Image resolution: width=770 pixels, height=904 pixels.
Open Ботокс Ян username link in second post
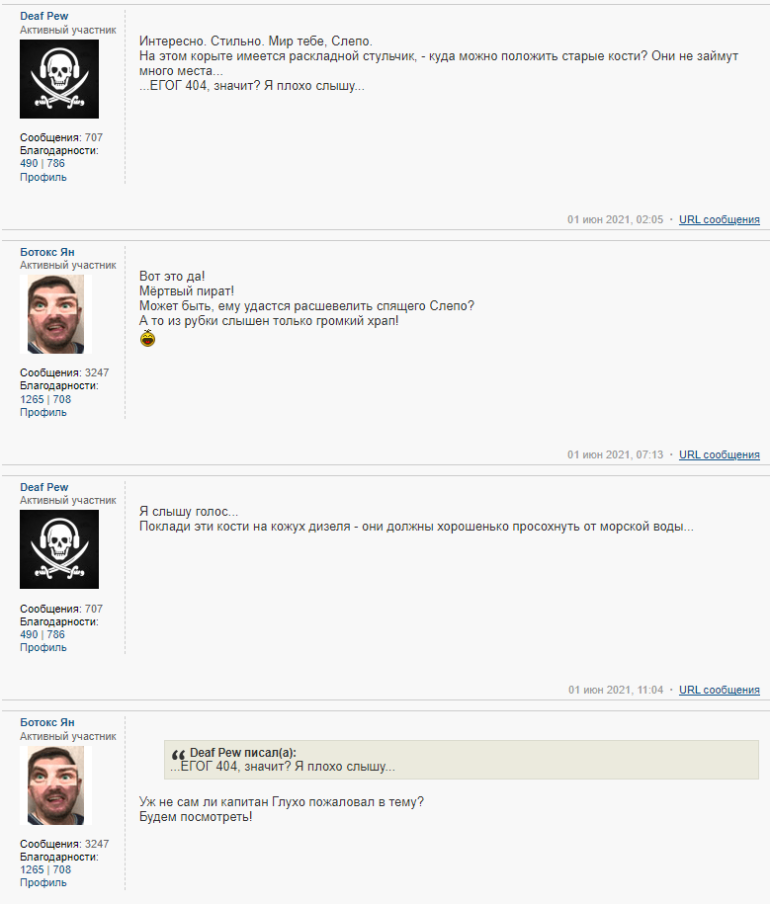pyautogui.click(x=47, y=252)
